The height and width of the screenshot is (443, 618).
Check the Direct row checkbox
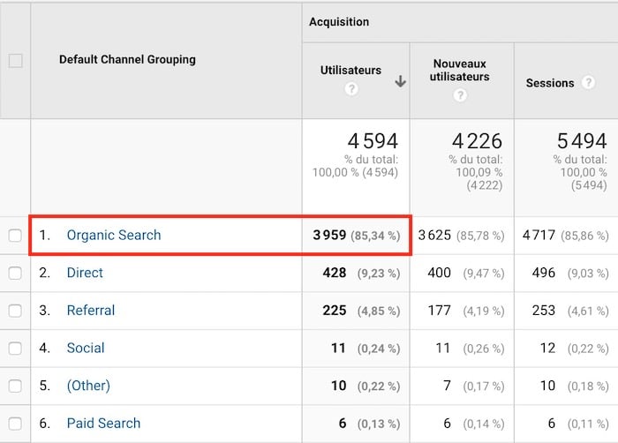tap(15, 274)
